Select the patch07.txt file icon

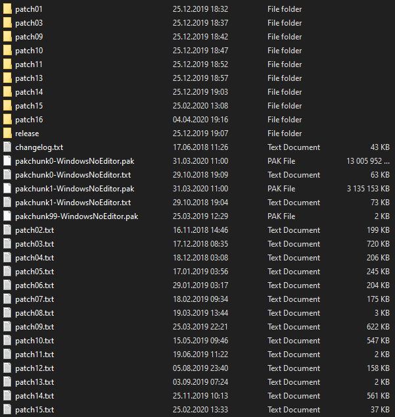point(7,299)
